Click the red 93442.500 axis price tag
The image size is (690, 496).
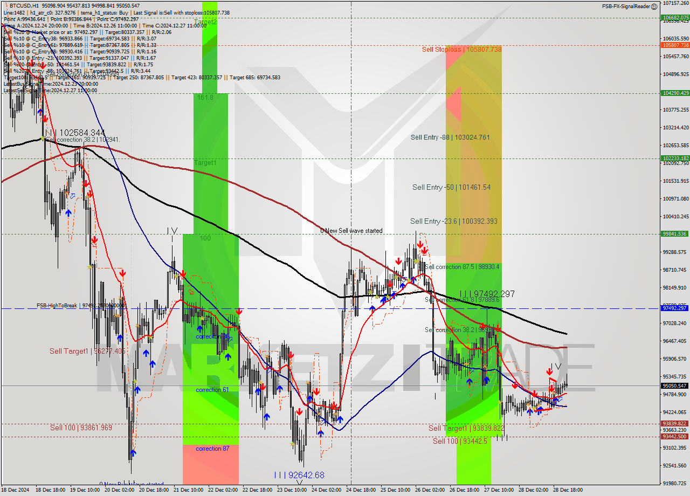tap(675, 437)
